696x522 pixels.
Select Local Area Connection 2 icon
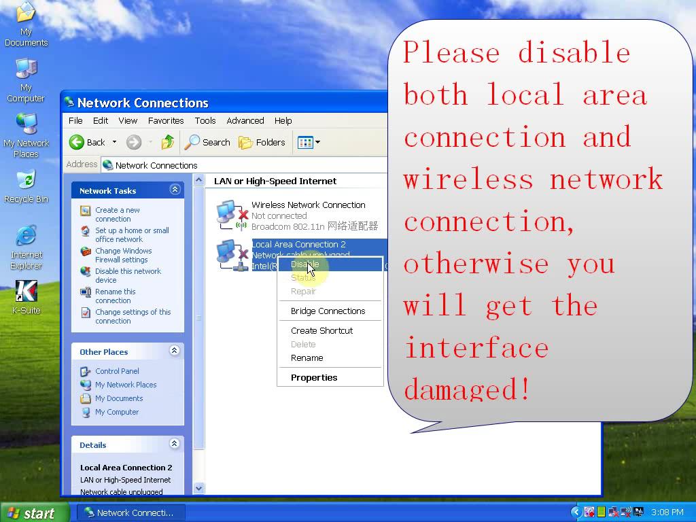232,256
